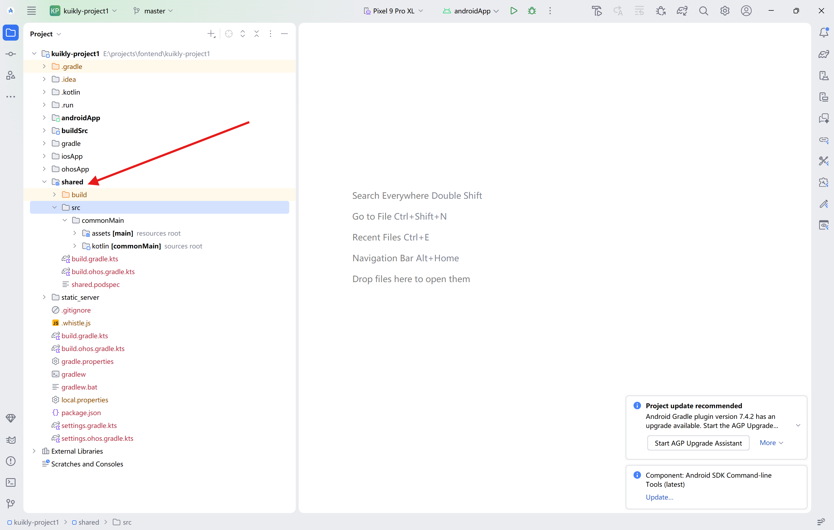Collapse all in Project panel
834x530 pixels.
pos(257,34)
